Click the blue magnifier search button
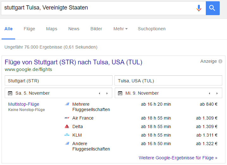The image size is (227, 165). click(212, 8)
